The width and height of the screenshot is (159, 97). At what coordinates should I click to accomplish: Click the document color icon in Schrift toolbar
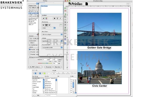tap(48, 73)
